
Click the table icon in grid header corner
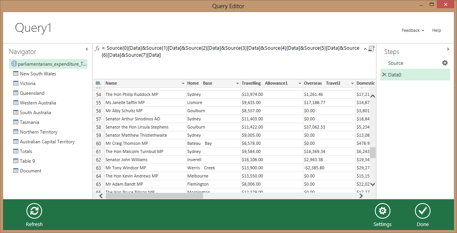(x=98, y=83)
